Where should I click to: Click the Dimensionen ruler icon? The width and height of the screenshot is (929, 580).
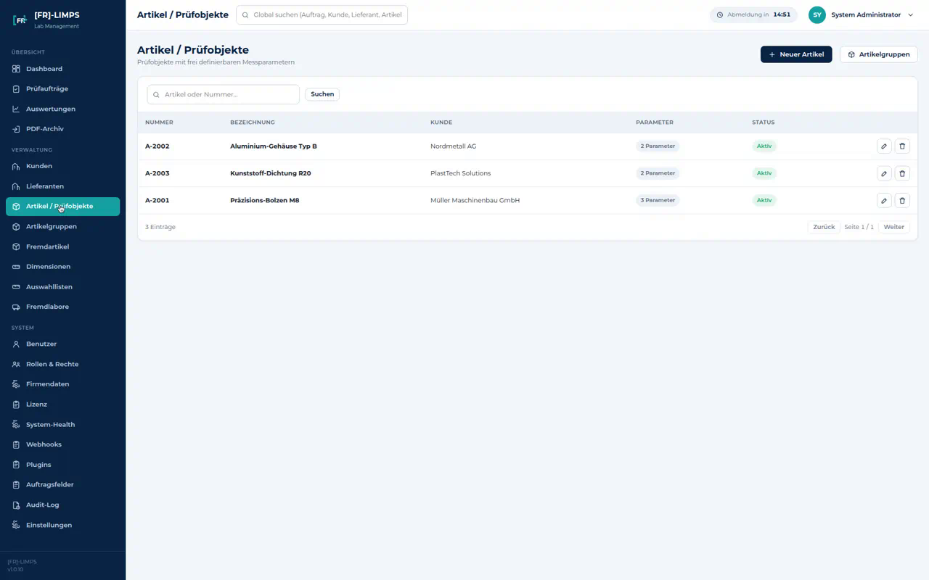(16, 267)
